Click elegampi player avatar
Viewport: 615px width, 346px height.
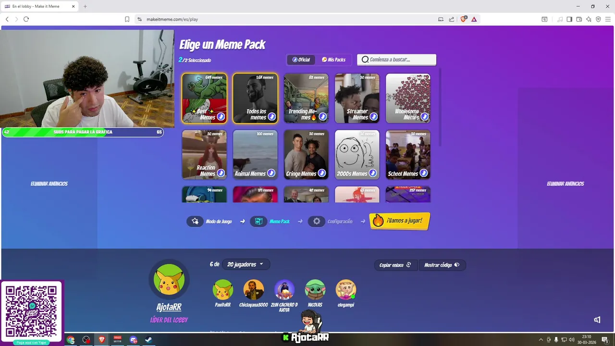[346, 290]
